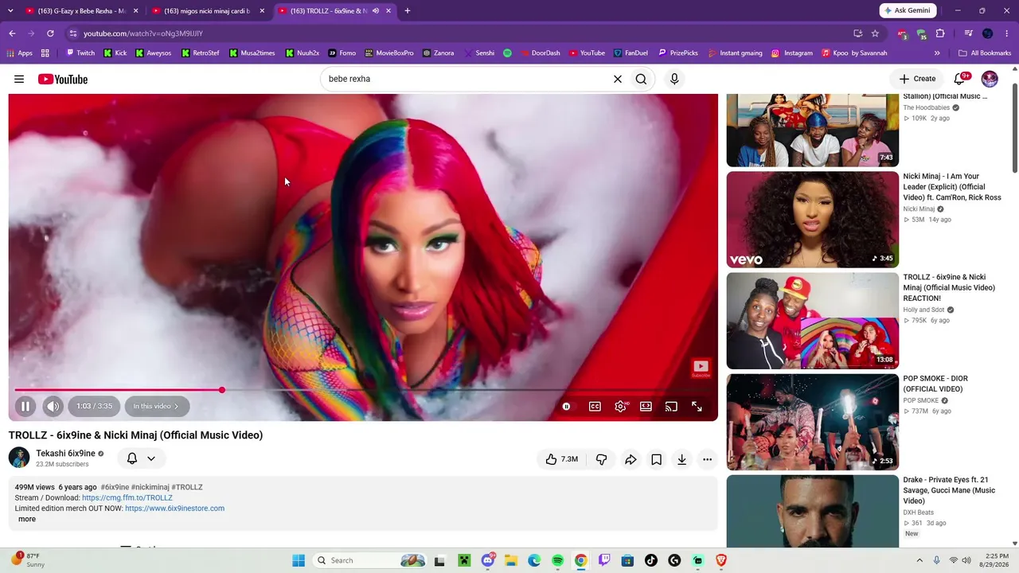The width and height of the screenshot is (1019, 573).
Task: Open the All Bookmarks folder
Action: point(986,53)
